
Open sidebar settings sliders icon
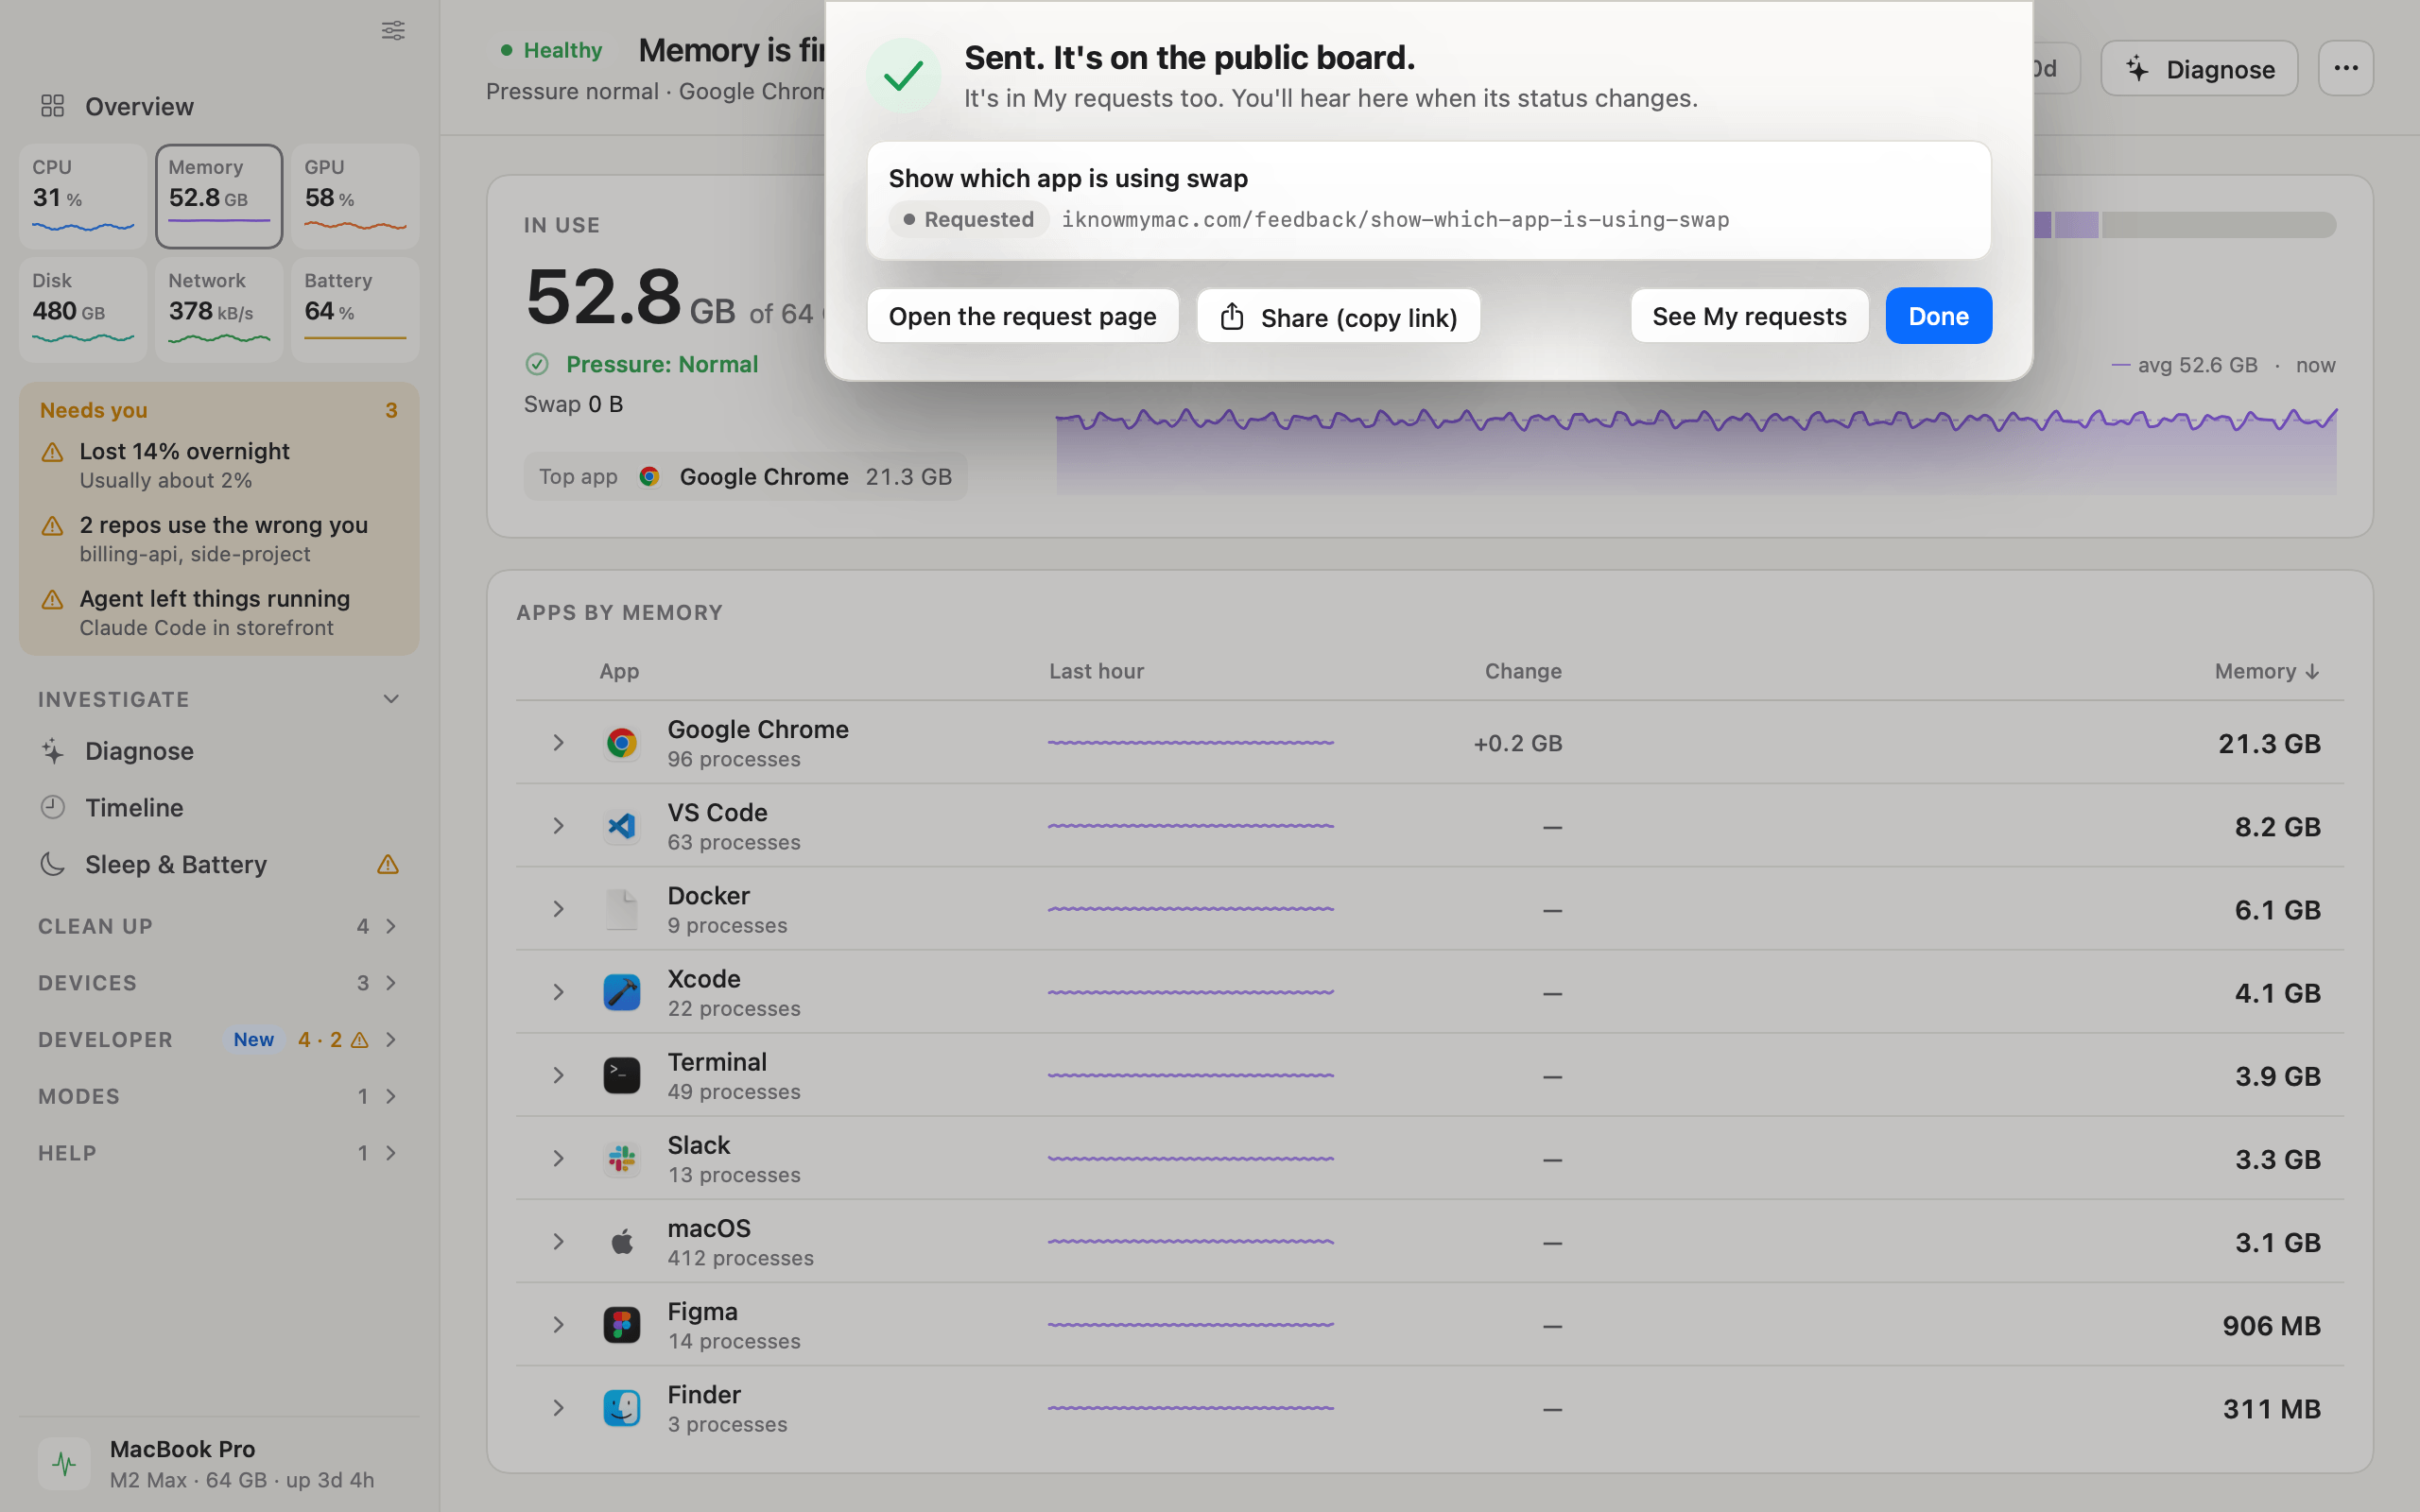click(x=393, y=30)
